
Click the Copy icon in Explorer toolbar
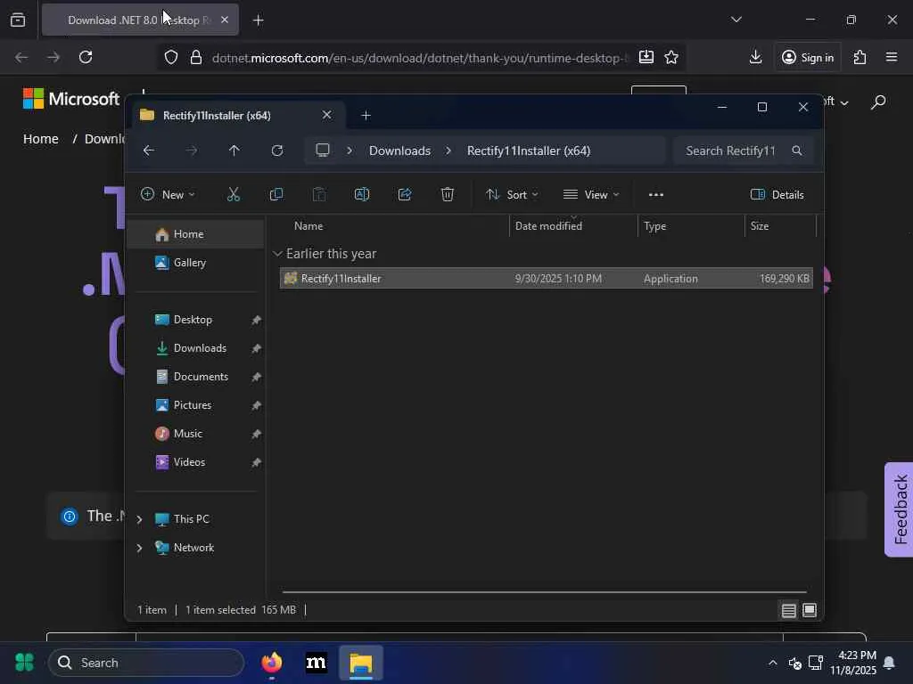pos(276,194)
